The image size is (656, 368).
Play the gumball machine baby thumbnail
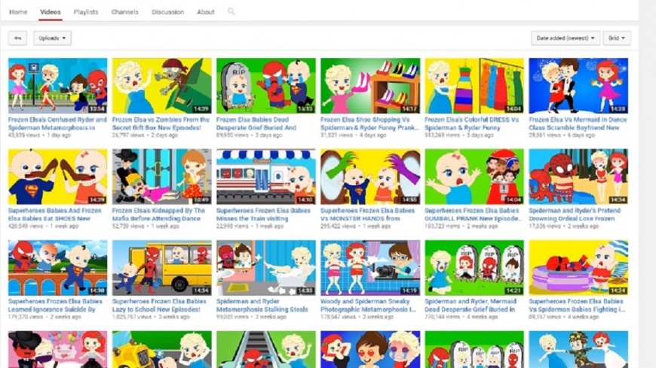tap(474, 176)
